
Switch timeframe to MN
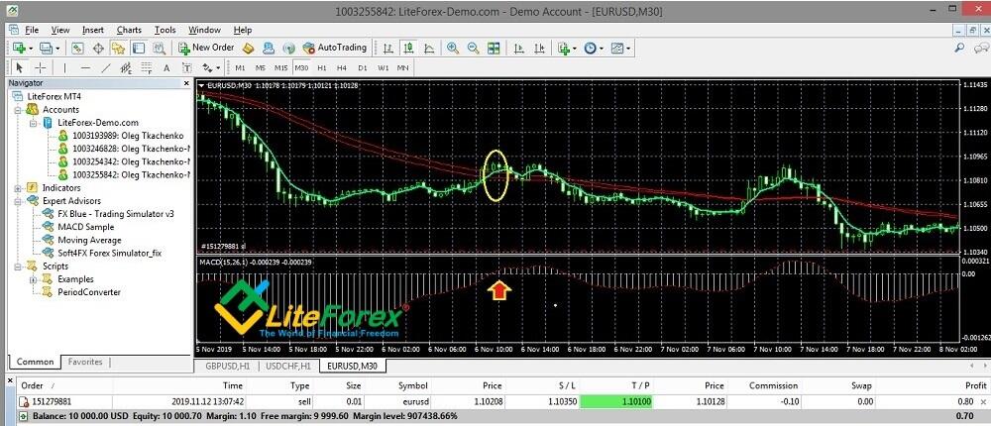coord(402,67)
